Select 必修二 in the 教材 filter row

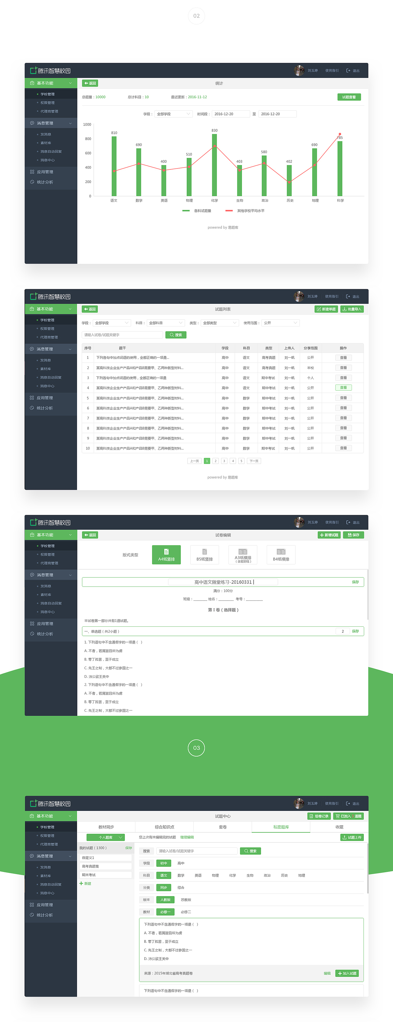pos(186,912)
